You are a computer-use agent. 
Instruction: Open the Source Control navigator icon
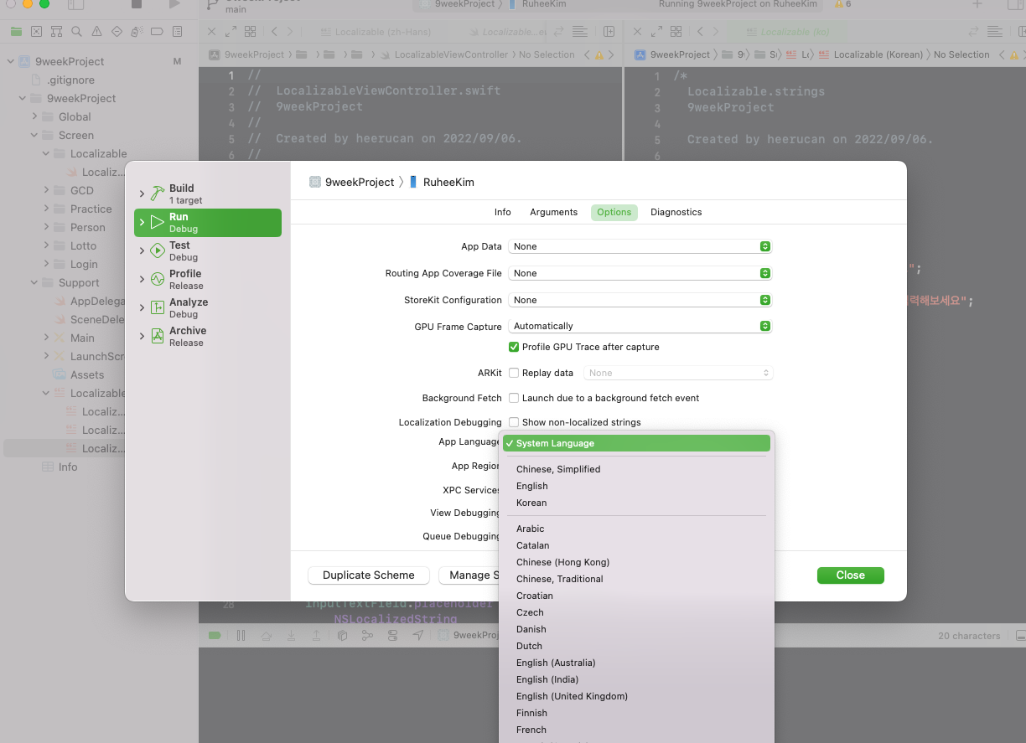click(36, 32)
